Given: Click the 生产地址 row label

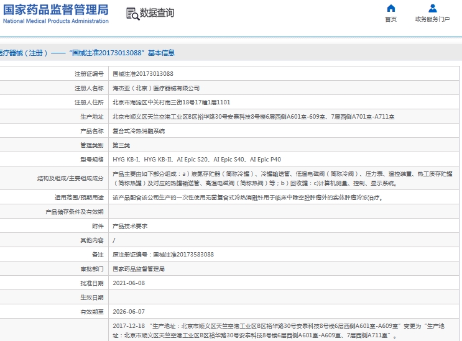Looking at the screenshot, I should [92, 117].
